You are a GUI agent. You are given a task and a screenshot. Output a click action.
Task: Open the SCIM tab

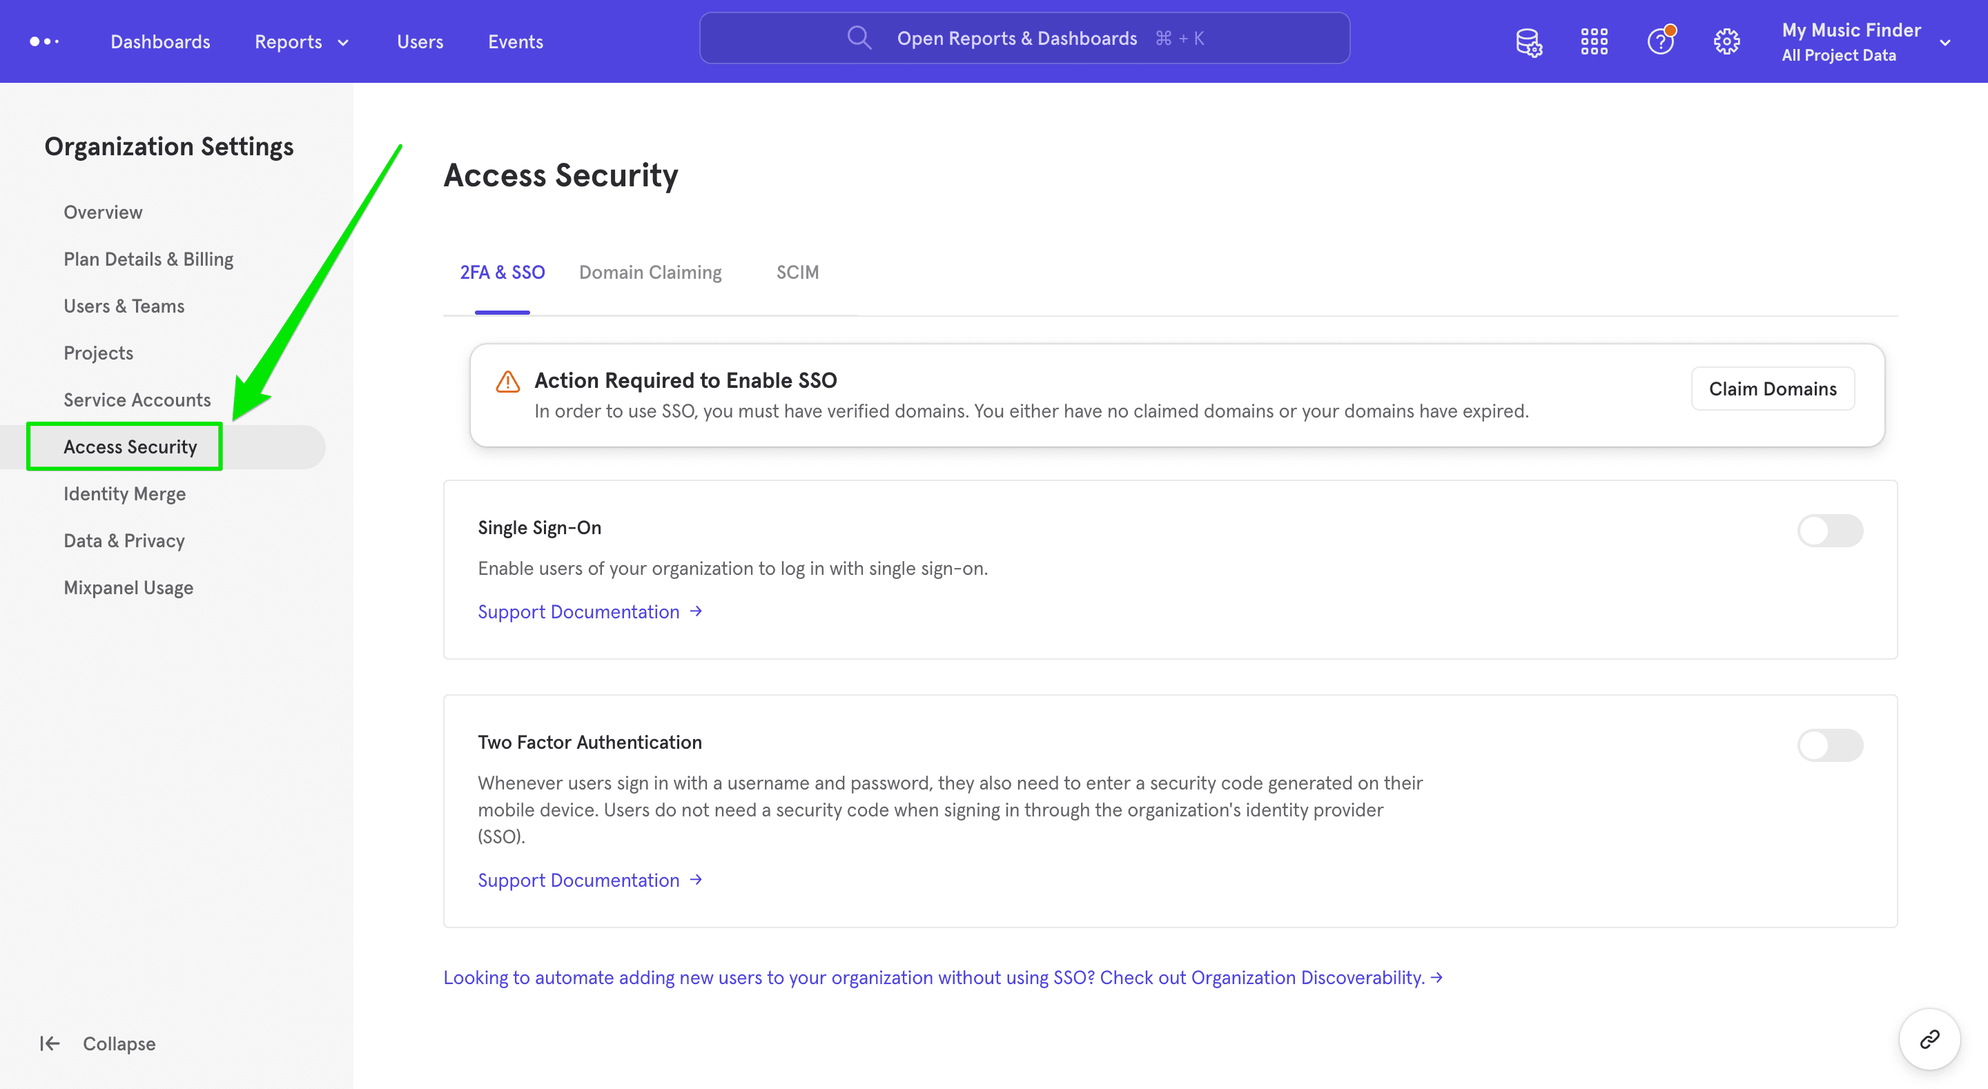(797, 272)
